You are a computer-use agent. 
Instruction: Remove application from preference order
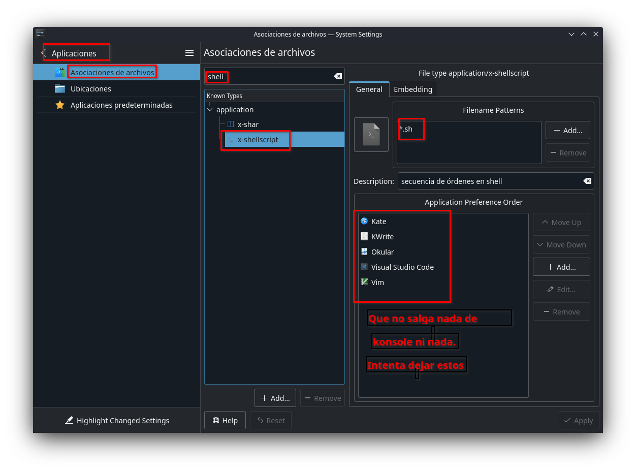point(561,311)
